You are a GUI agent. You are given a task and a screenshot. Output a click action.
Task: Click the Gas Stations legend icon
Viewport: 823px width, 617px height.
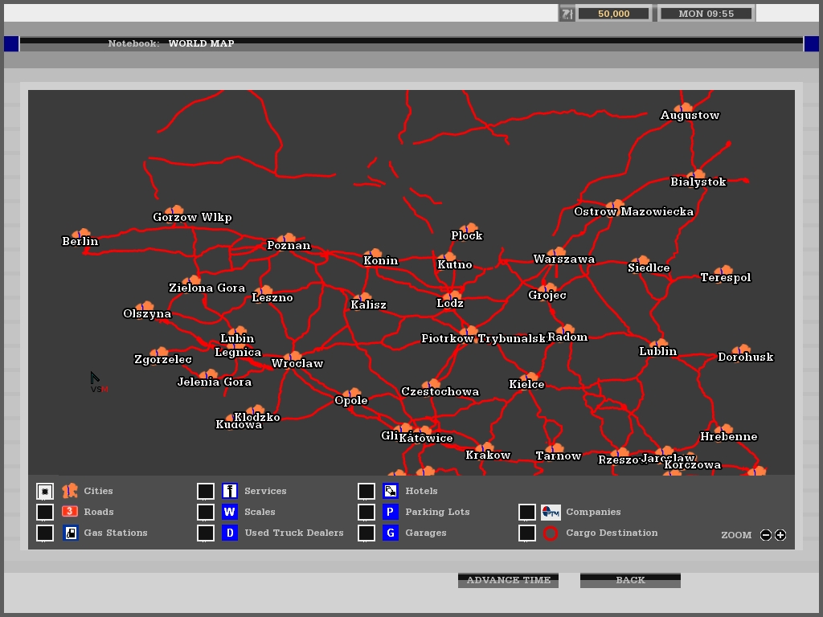point(70,533)
